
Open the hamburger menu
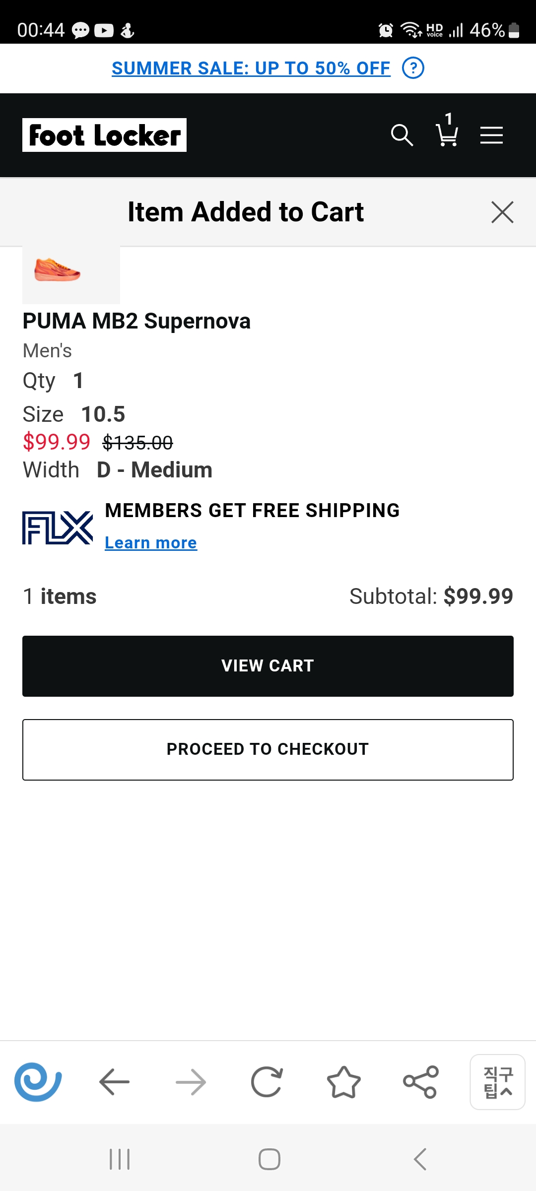[491, 135]
